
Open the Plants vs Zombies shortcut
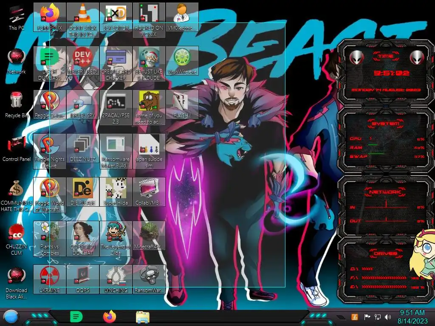pyautogui.click(x=50, y=239)
